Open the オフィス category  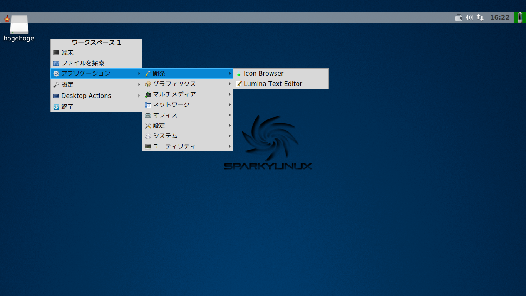click(x=188, y=115)
